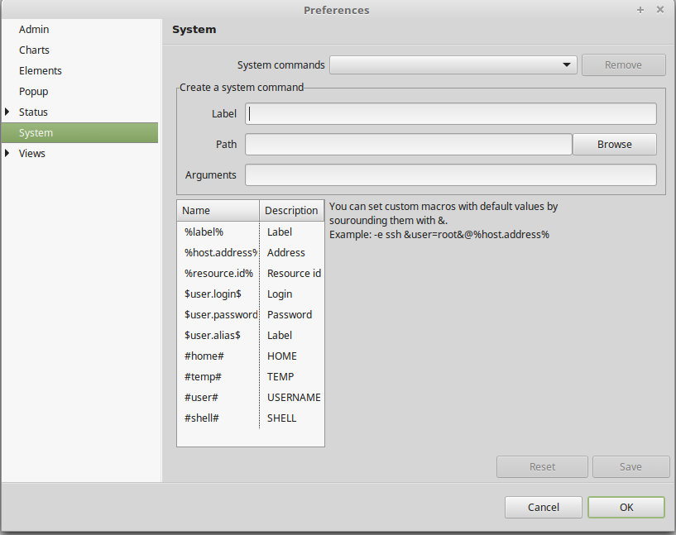676x535 pixels.
Task: Click the Label input field
Action: coord(451,113)
